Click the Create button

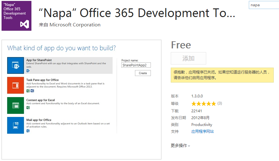(x=143, y=73)
